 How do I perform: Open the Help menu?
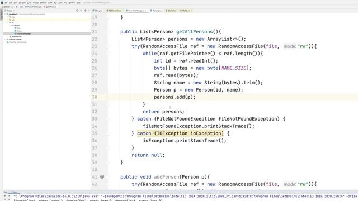[78, 3]
